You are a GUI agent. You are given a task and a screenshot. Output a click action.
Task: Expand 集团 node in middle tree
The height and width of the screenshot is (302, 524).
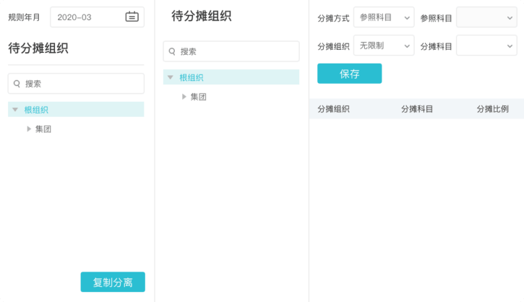coord(184,97)
